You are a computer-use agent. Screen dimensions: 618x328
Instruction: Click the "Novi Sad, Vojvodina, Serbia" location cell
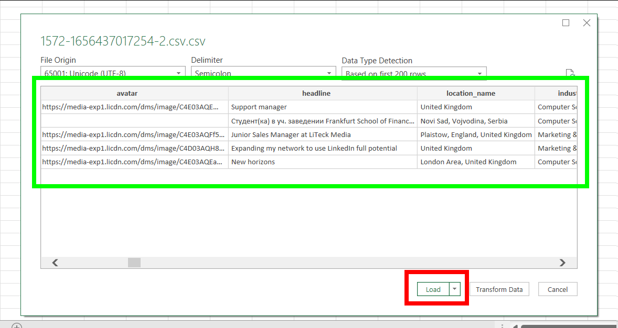tap(476, 121)
